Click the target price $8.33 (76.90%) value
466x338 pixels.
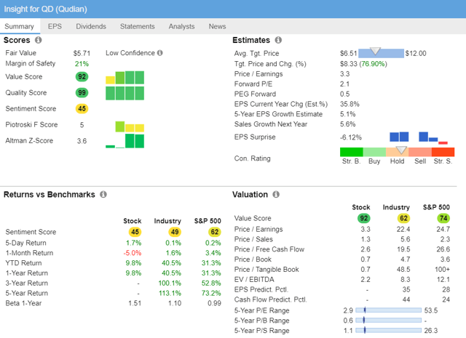(x=363, y=64)
